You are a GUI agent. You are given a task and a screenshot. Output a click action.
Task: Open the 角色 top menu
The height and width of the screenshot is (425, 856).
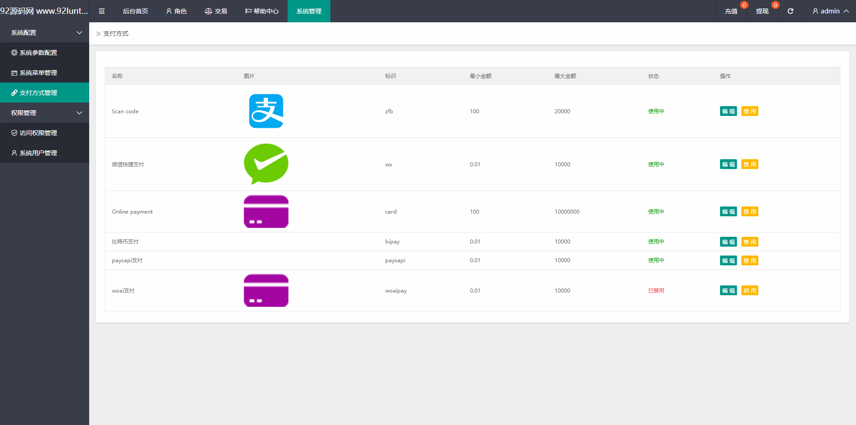(177, 11)
